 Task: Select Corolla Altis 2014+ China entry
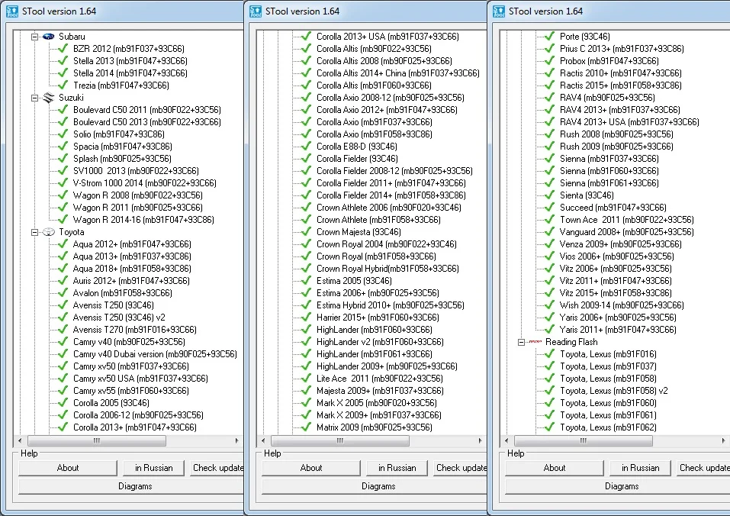pos(397,73)
